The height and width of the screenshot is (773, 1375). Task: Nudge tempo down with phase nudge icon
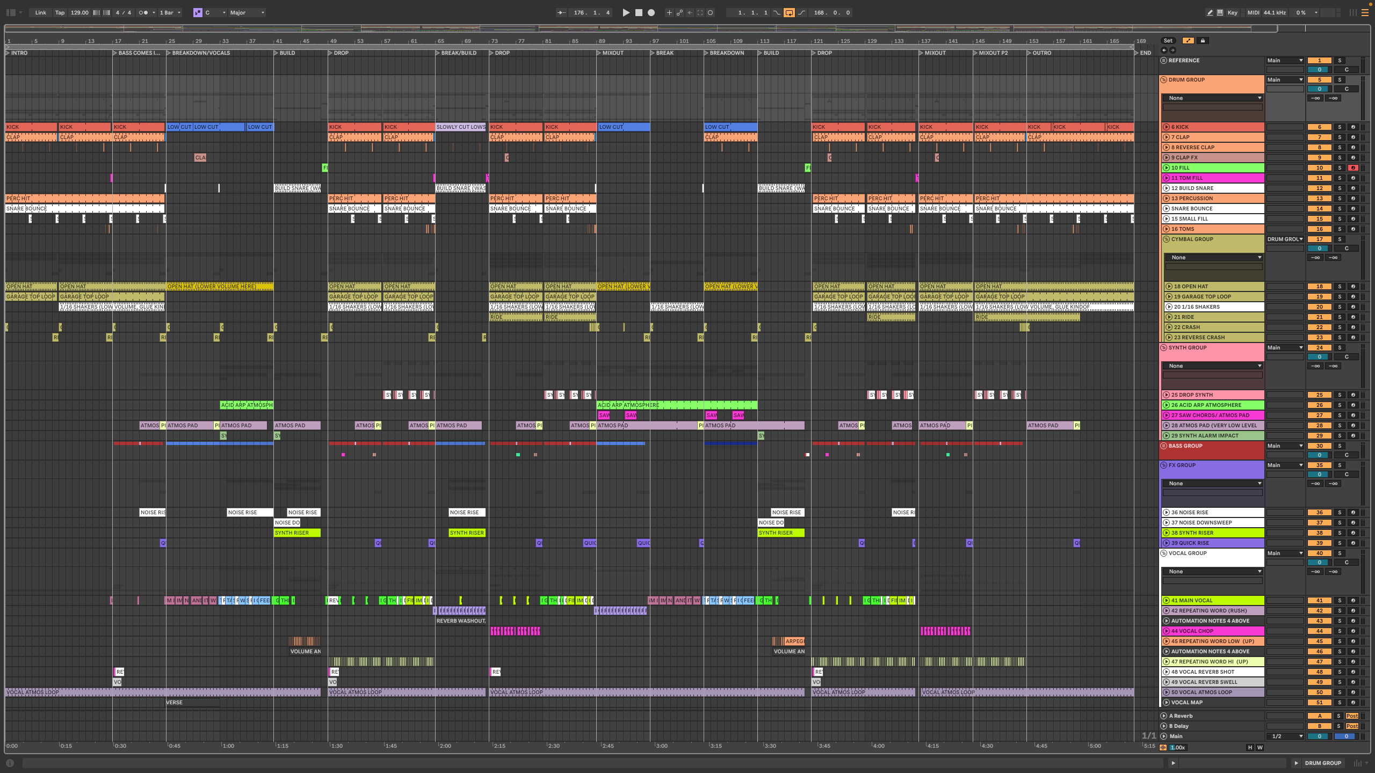(x=97, y=12)
